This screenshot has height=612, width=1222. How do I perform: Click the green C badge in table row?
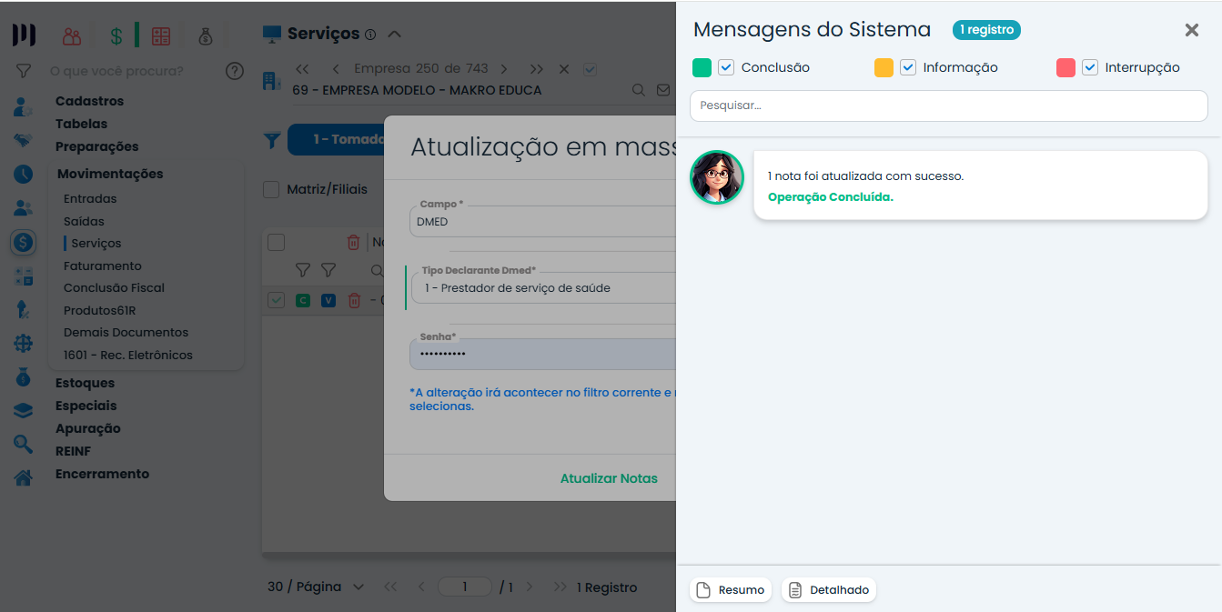point(303,300)
